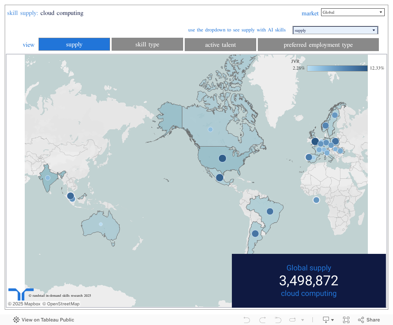
Task: Activate the Toggle Full Screen icon
Action: click(346, 319)
